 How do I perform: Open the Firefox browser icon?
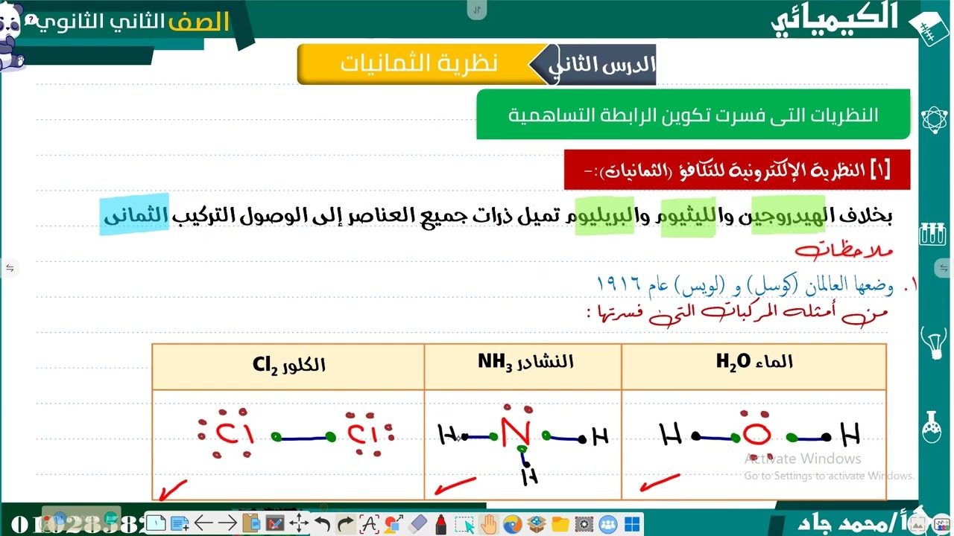[x=513, y=524]
